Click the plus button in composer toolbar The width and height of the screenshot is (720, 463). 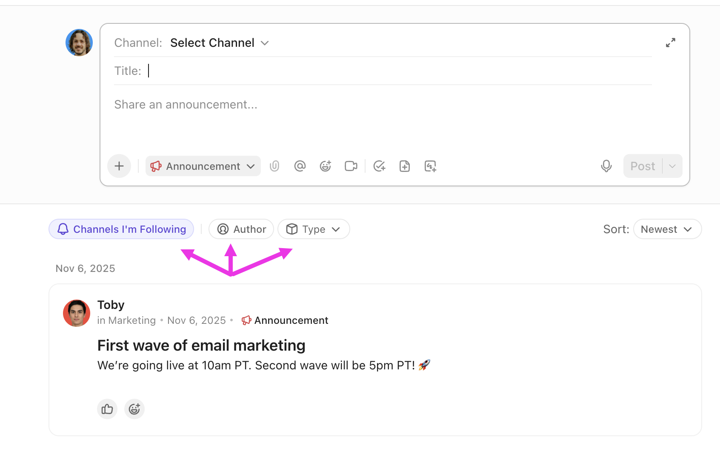click(119, 166)
